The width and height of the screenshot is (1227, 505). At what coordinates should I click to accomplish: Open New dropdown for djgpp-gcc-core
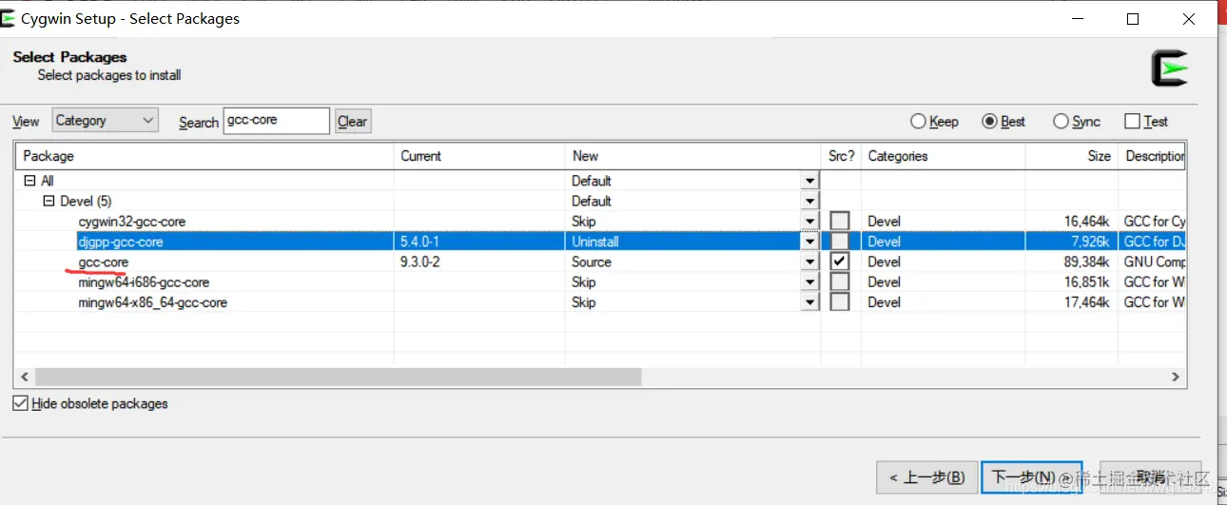pos(809,242)
